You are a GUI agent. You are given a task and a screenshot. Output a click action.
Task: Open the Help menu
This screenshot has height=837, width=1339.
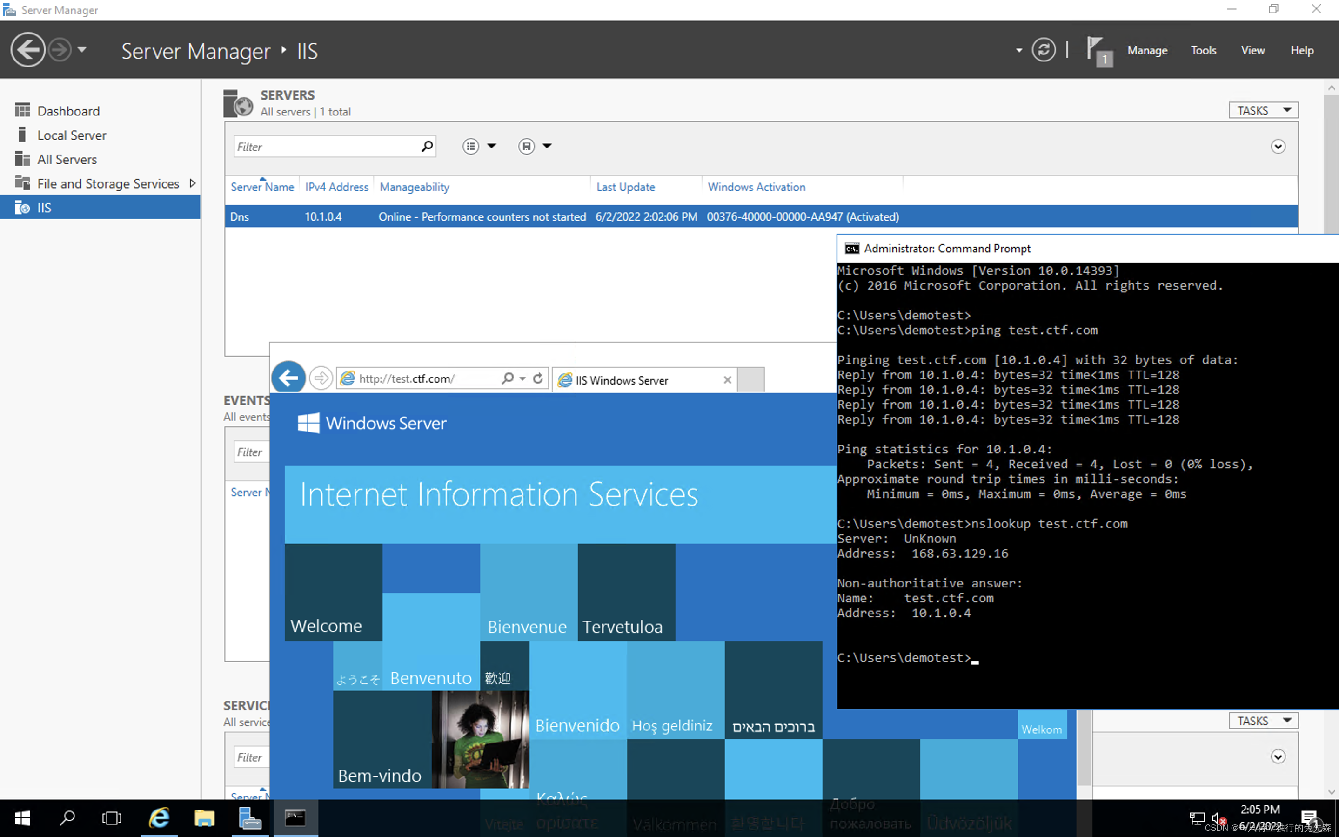[x=1302, y=50]
